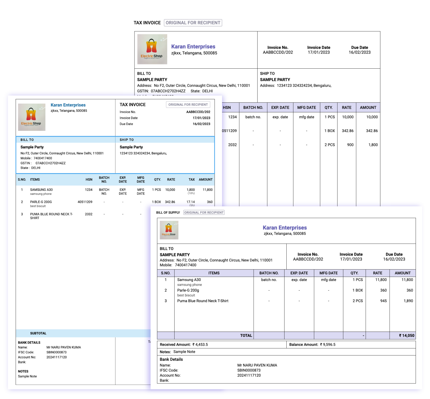Click the SAMSUNG A30 item row on the blue invoice

coord(115,192)
